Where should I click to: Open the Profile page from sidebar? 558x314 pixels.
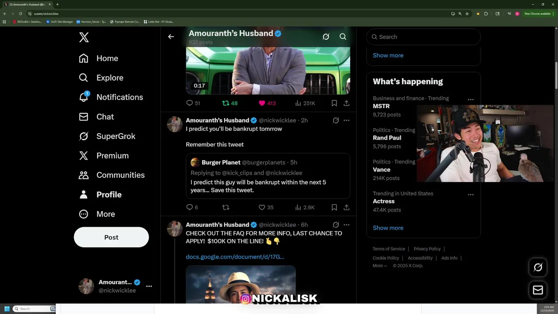point(100,195)
